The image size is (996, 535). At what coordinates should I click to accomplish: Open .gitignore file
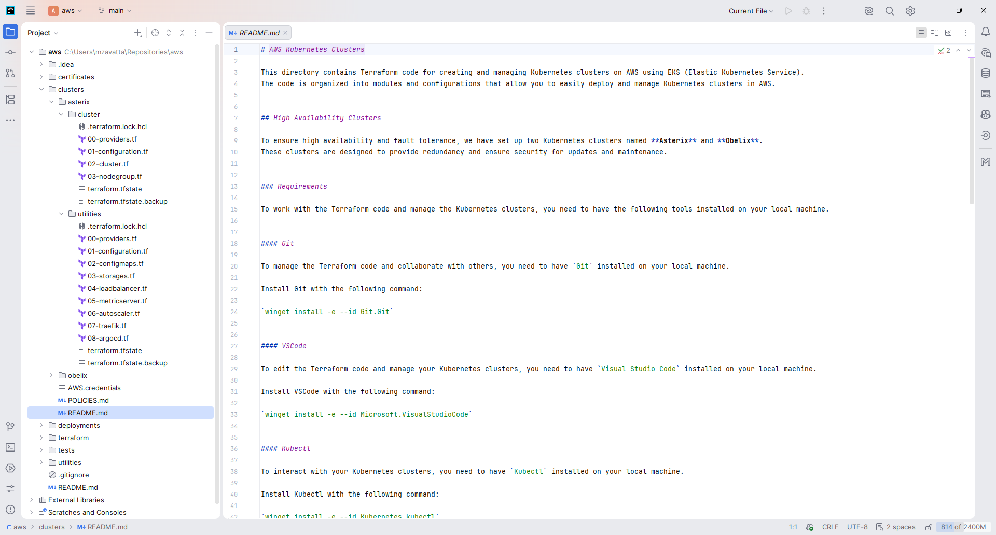click(x=74, y=475)
